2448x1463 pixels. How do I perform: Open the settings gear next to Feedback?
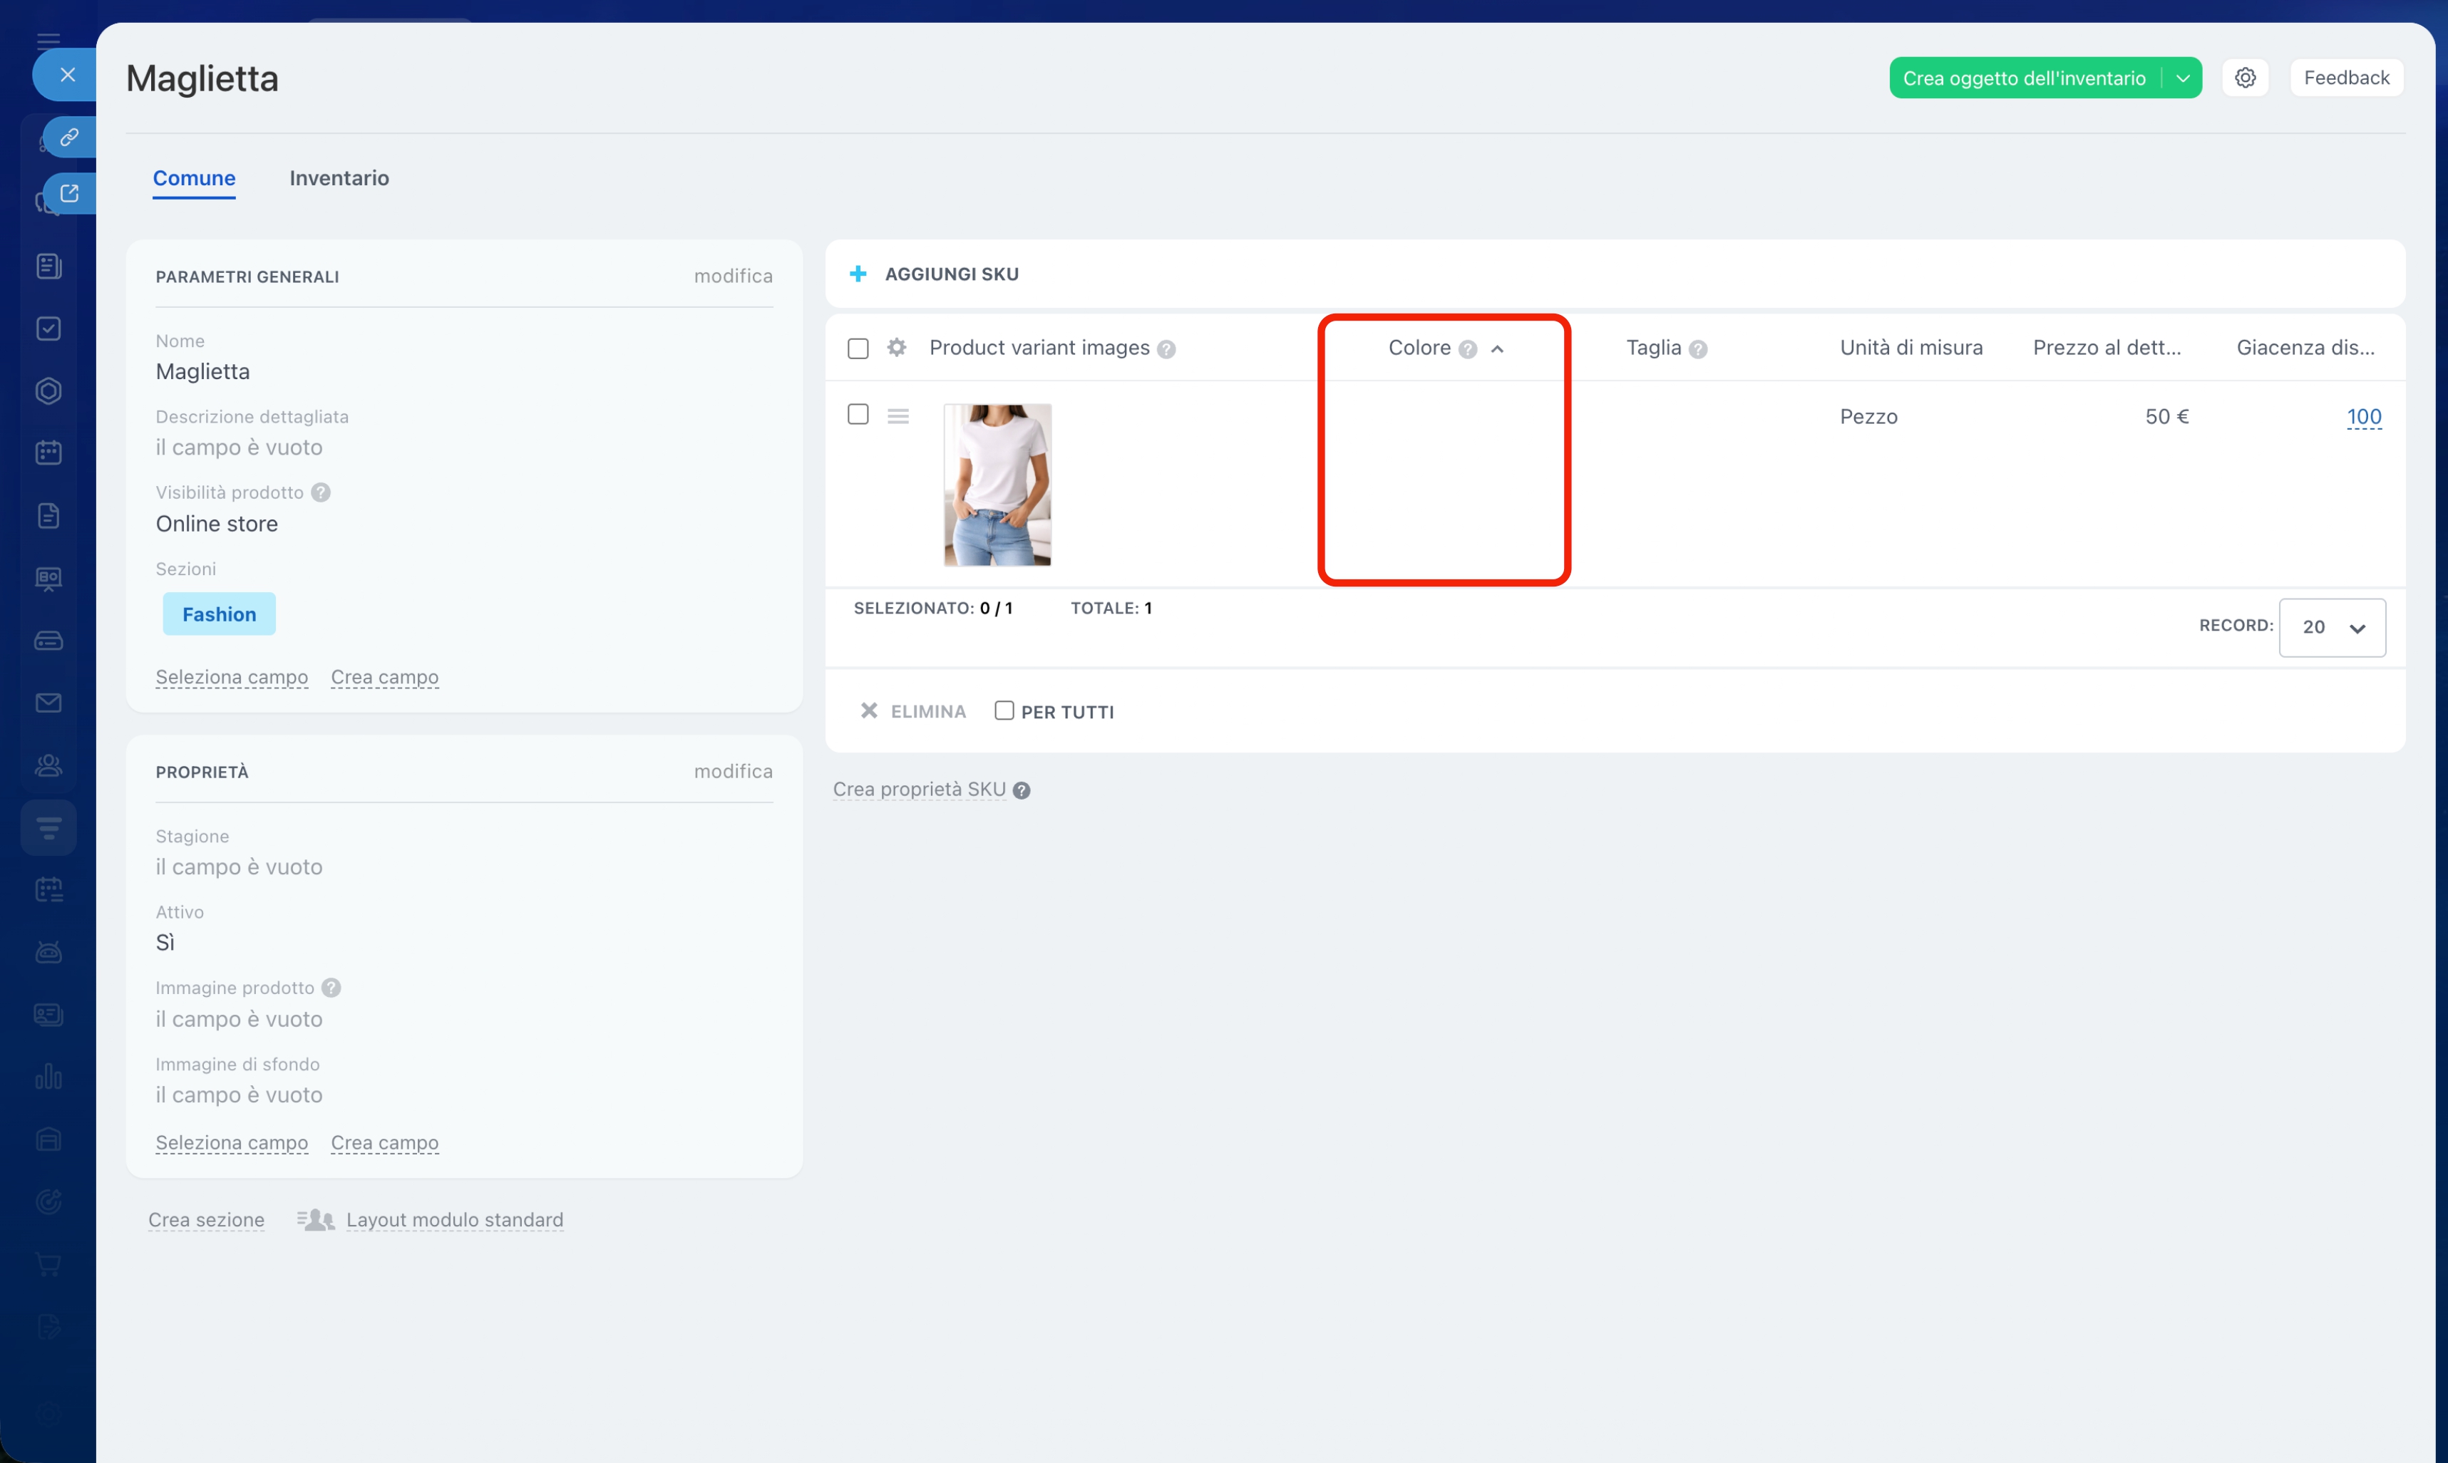click(2245, 78)
